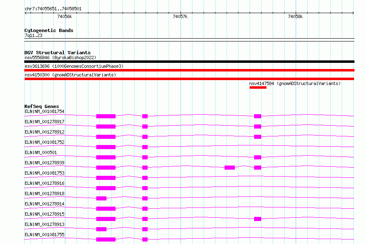Open transcript label ELN|NM_001278914
The height and width of the screenshot is (244, 366).
pos(44,204)
